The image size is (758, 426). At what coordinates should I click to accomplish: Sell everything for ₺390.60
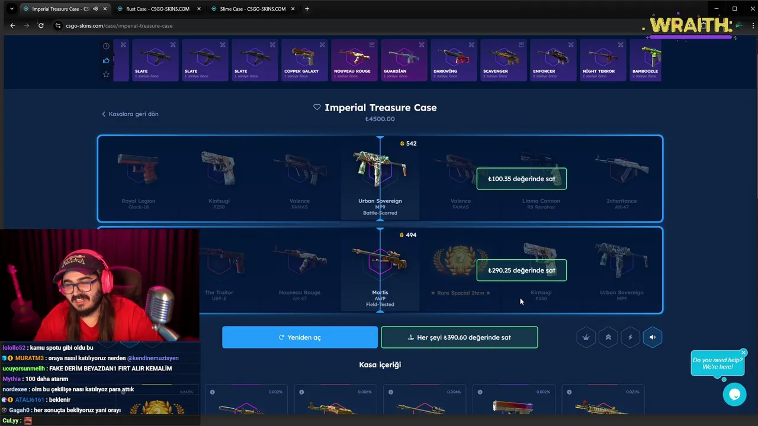click(460, 337)
